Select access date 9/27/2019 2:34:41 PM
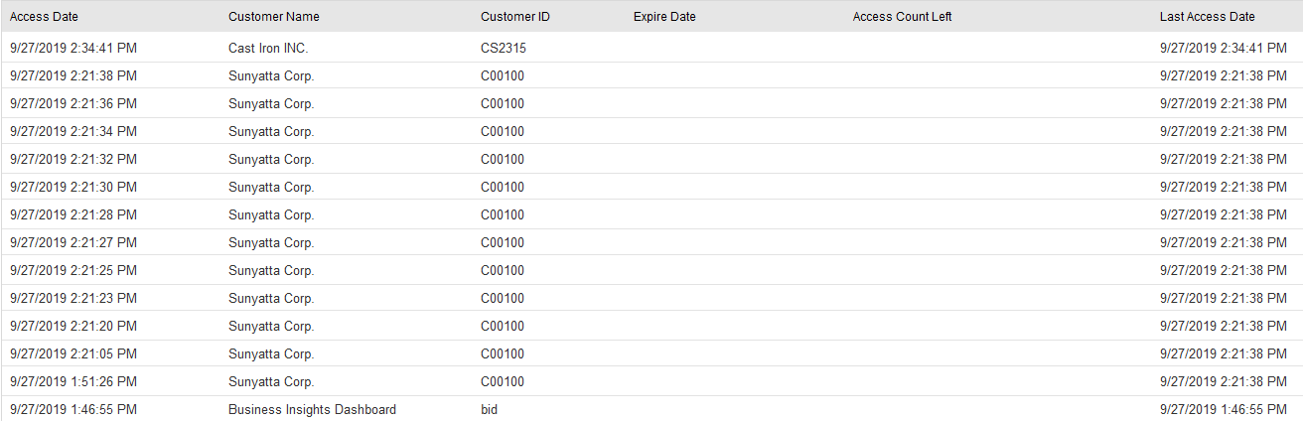 point(73,48)
